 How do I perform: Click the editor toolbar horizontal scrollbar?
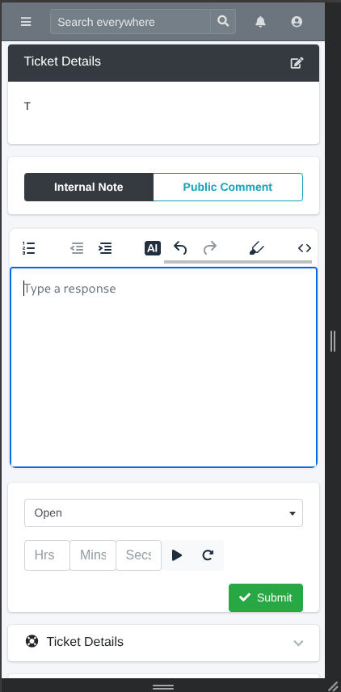coord(238,262)
